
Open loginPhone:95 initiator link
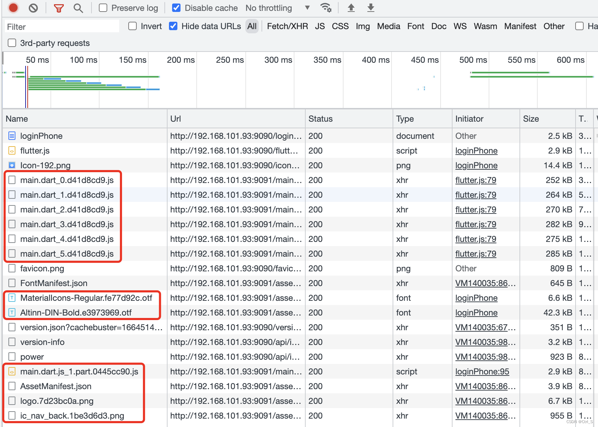(482, 372)
